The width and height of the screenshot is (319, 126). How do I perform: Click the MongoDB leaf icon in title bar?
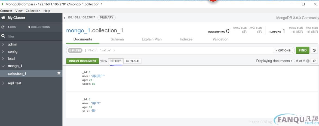point(2,4)
